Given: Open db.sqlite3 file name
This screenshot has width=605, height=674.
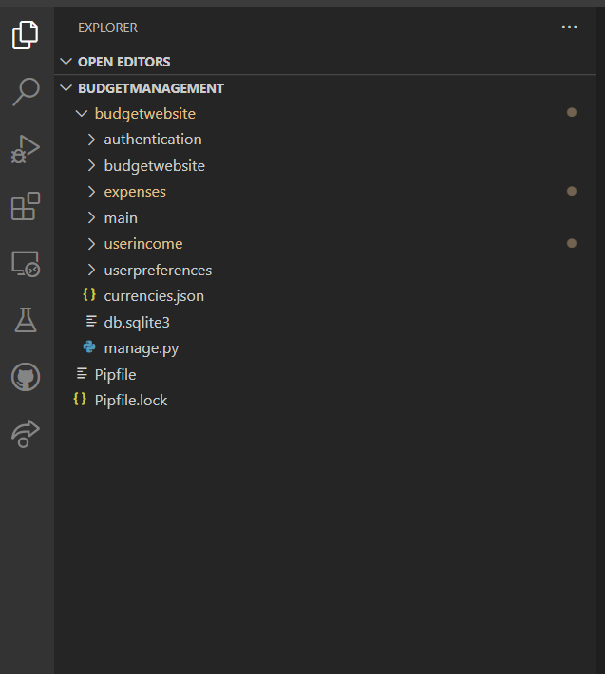Looking at the screenshot, I should click(137, 323).
